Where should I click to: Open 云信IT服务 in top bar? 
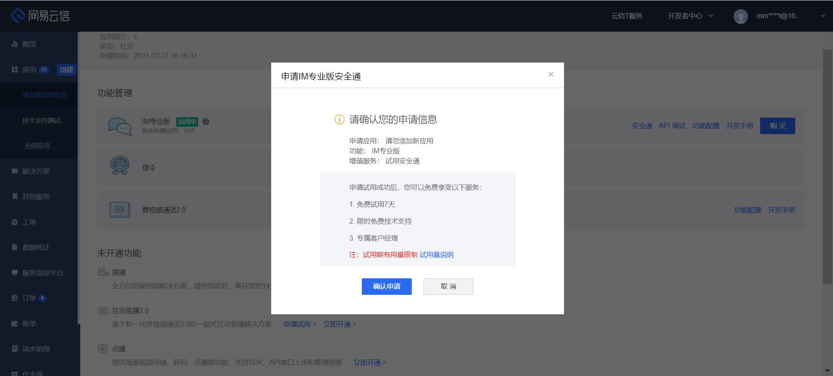coord(626,16)
